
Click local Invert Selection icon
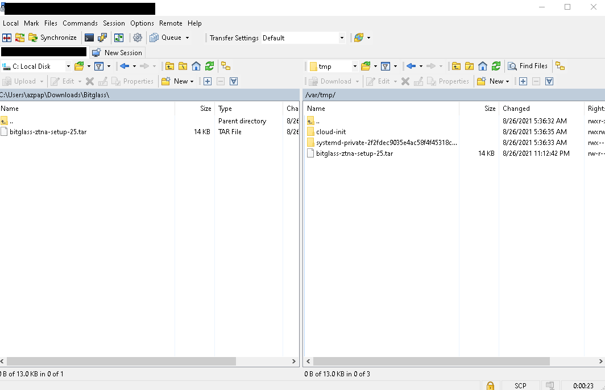point(234,81)
